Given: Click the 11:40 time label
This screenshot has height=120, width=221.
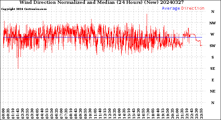Looking at the screenshot, I should (100, 114).
